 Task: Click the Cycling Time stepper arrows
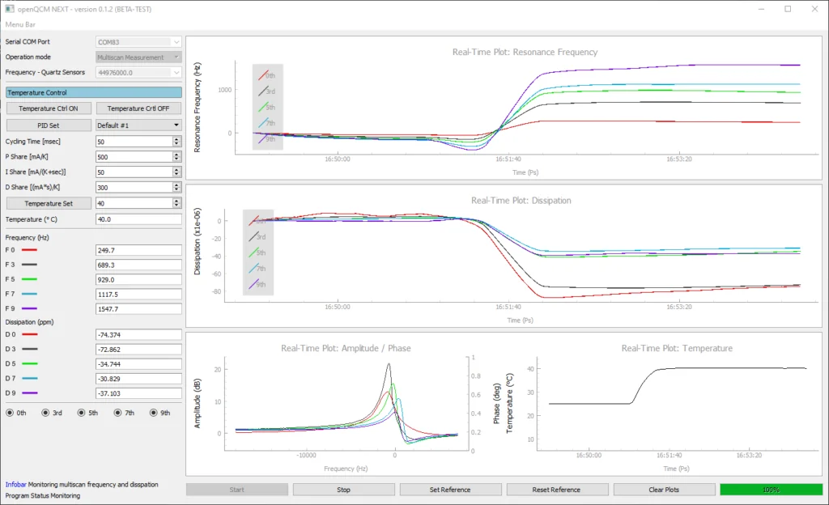click(x=176, y=142)
